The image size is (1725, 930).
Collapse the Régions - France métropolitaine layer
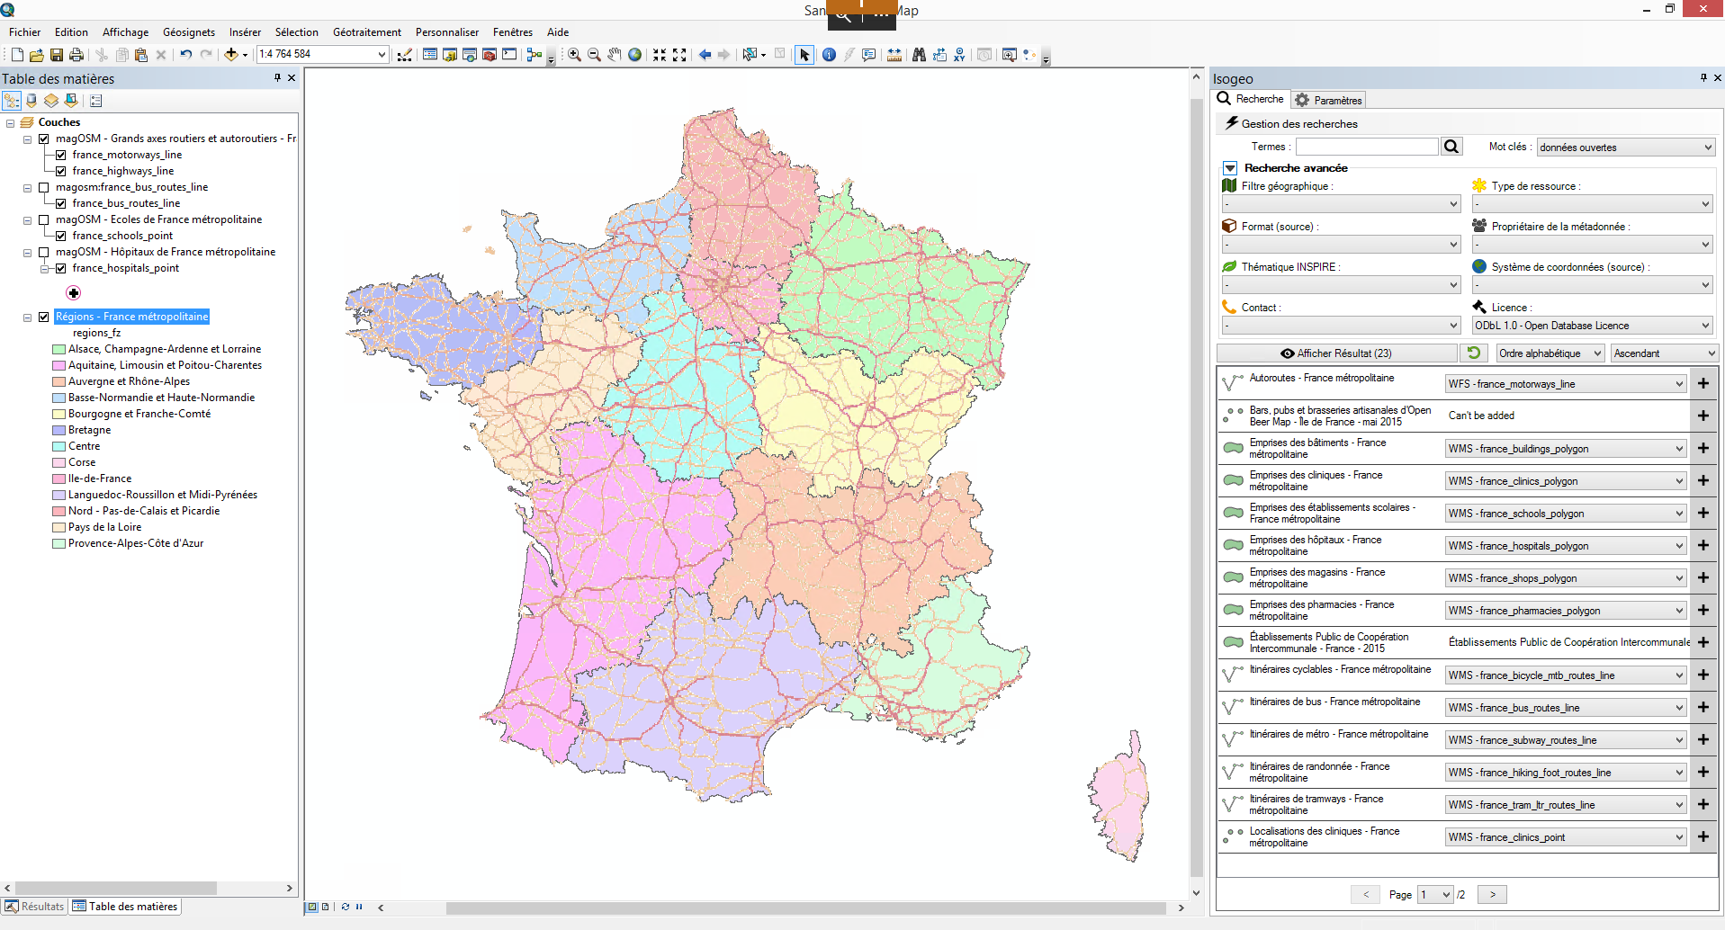pyautogui.click(x=28, y=317)
